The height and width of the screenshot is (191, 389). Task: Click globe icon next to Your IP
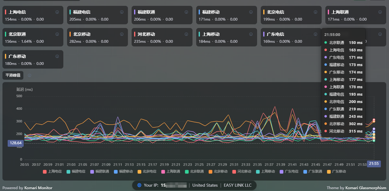coord(139,185)
